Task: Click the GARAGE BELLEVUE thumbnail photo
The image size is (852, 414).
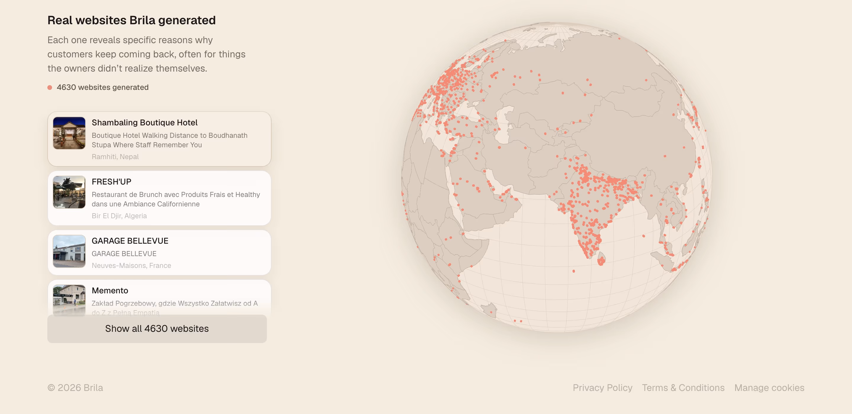Action: (x=69, y=251)
